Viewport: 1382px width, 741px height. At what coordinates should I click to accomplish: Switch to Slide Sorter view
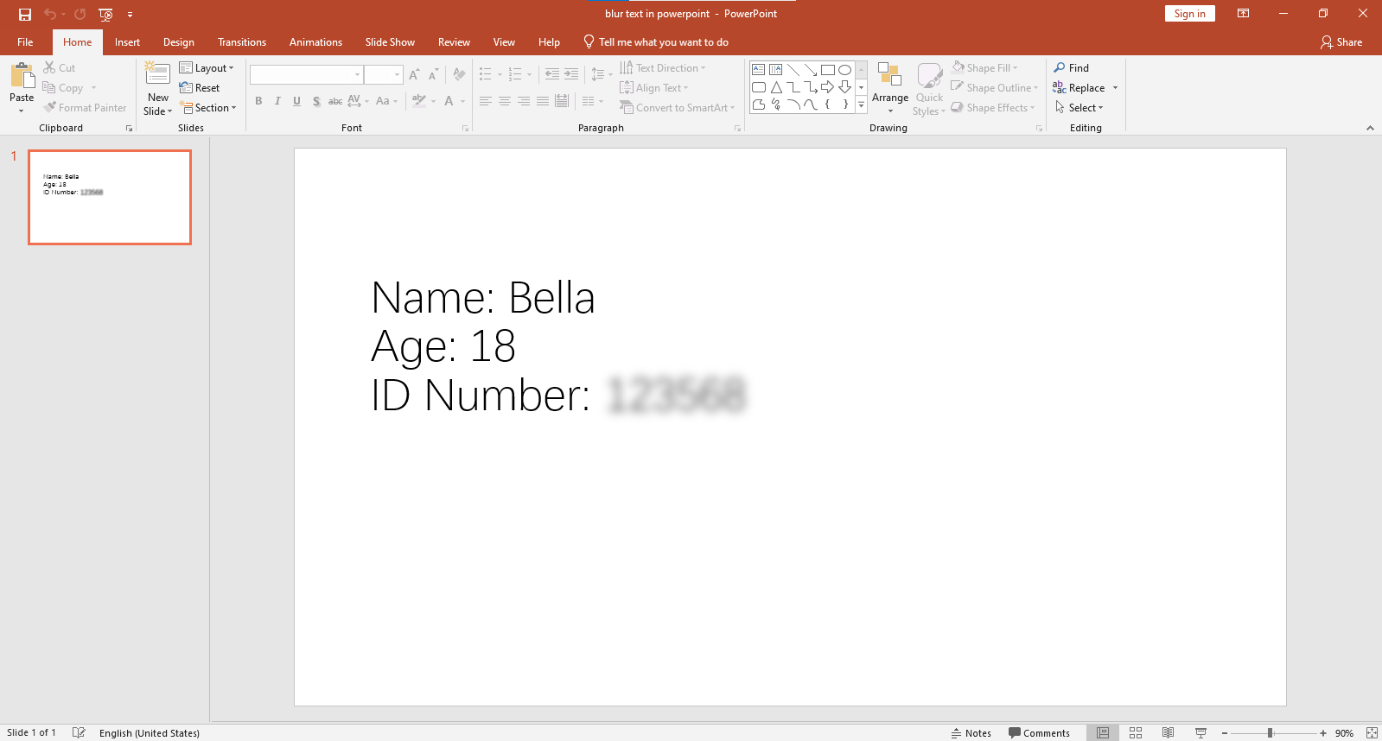1136,732
